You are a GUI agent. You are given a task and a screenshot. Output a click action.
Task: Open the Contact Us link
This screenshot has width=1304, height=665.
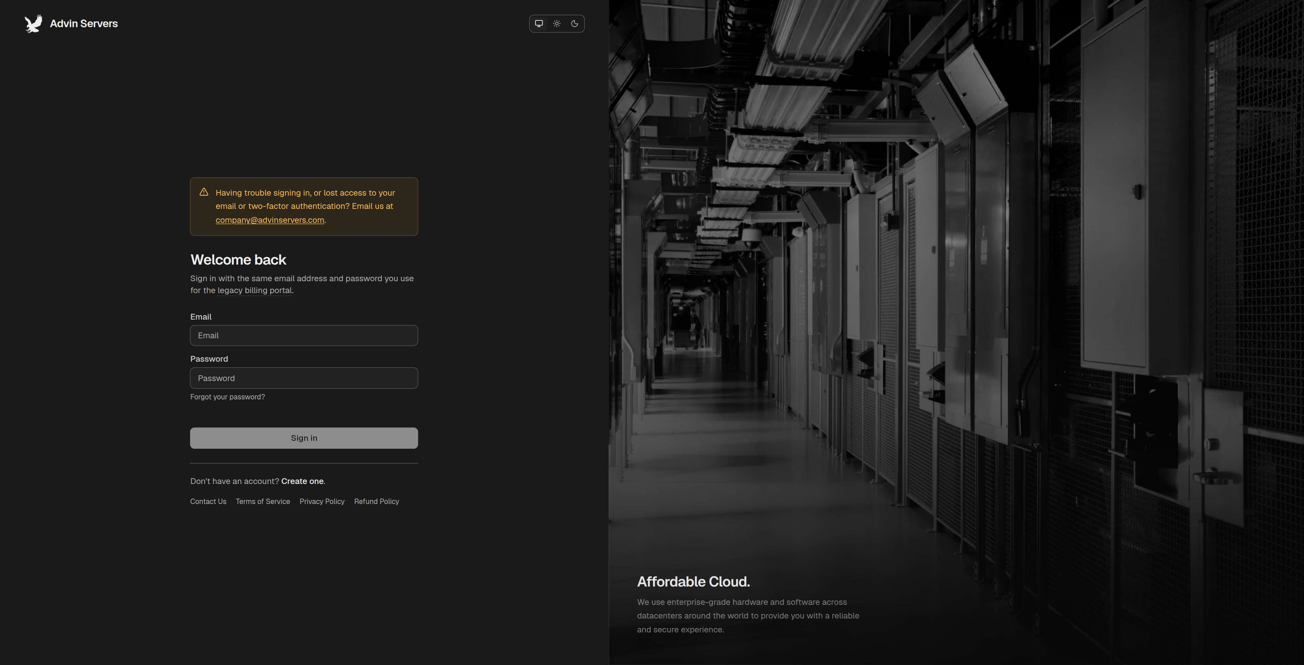click(x=208, y=501)
